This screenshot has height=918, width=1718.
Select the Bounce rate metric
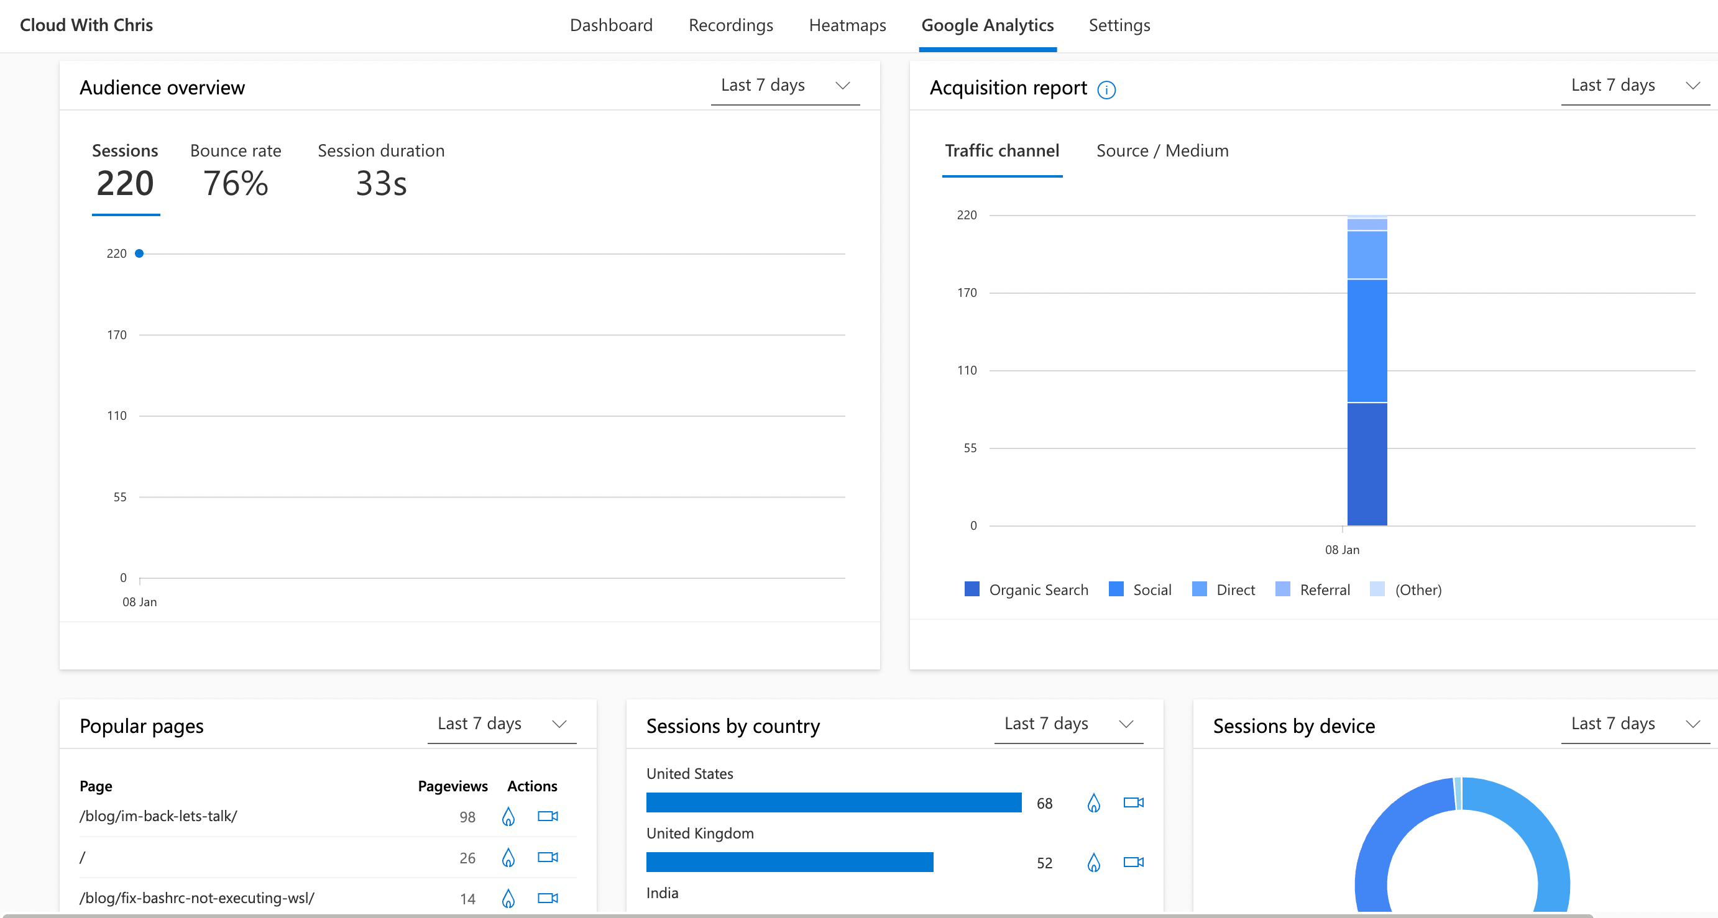point(236,171)
